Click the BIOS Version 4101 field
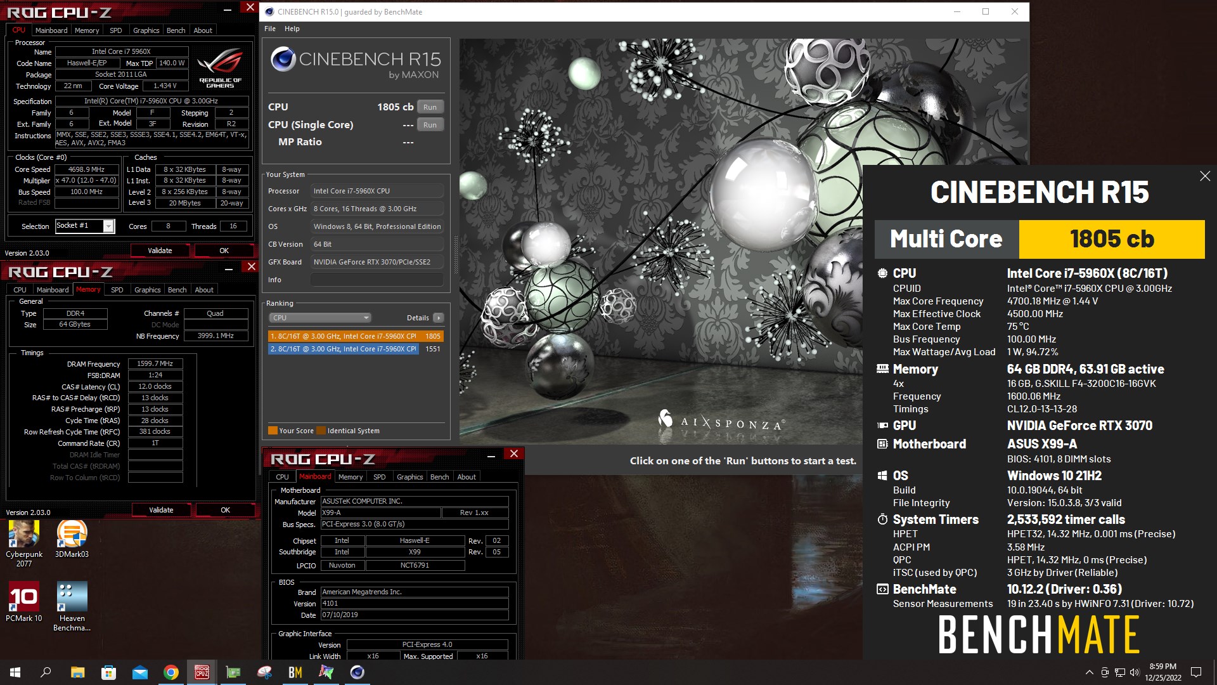 point(415,603)
